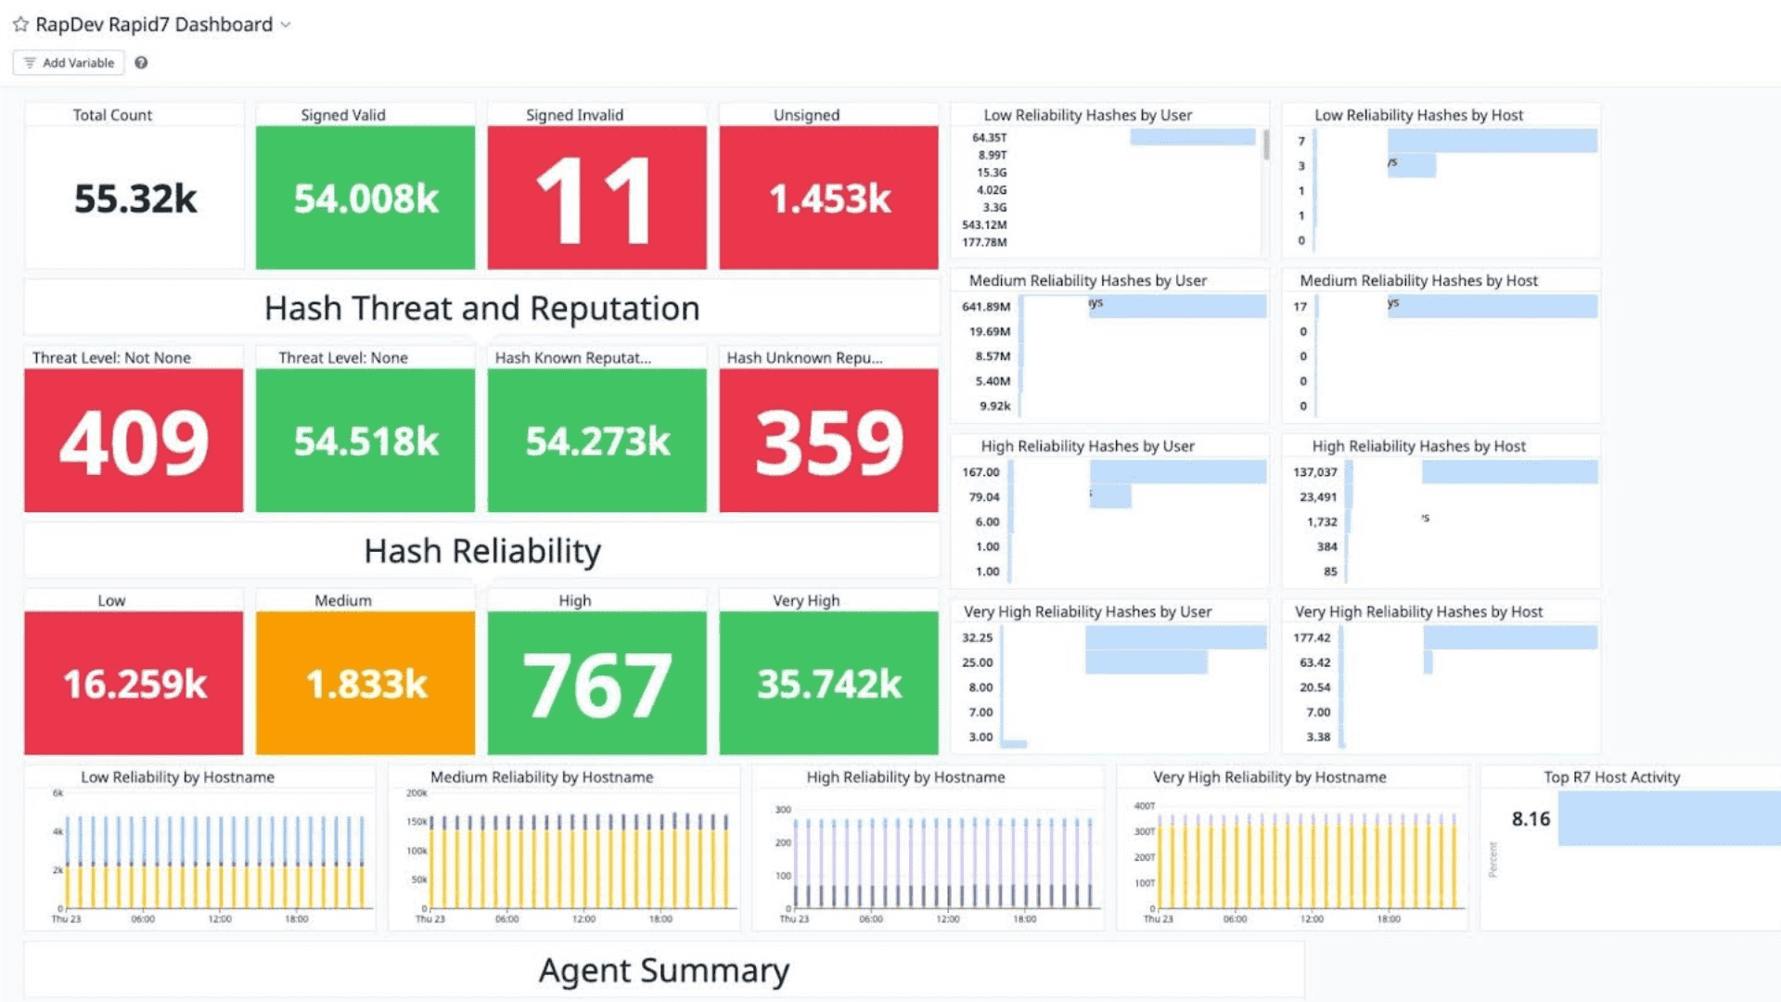The width and height of the screenshot is (1781, 1002).
Task: Star the RapDev Rapid7 Dashboard as favorite
Action: pyautogui.click(x=20, y=25)
